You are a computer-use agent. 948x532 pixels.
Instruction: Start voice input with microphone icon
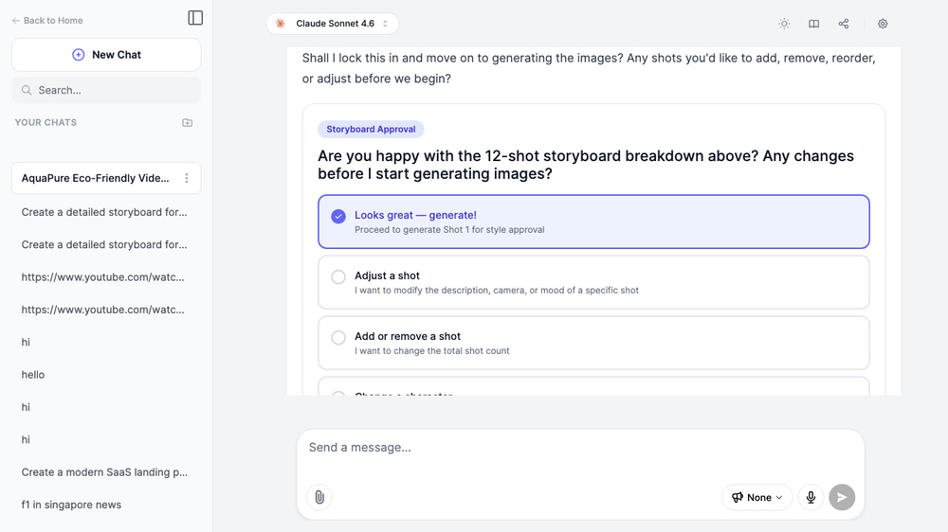point(811,497)
